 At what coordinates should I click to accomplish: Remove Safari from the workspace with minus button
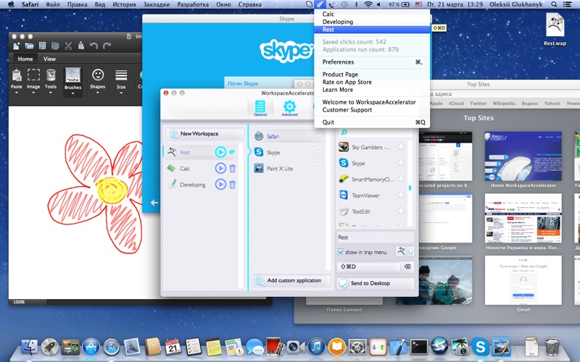[x=319, y=136]
